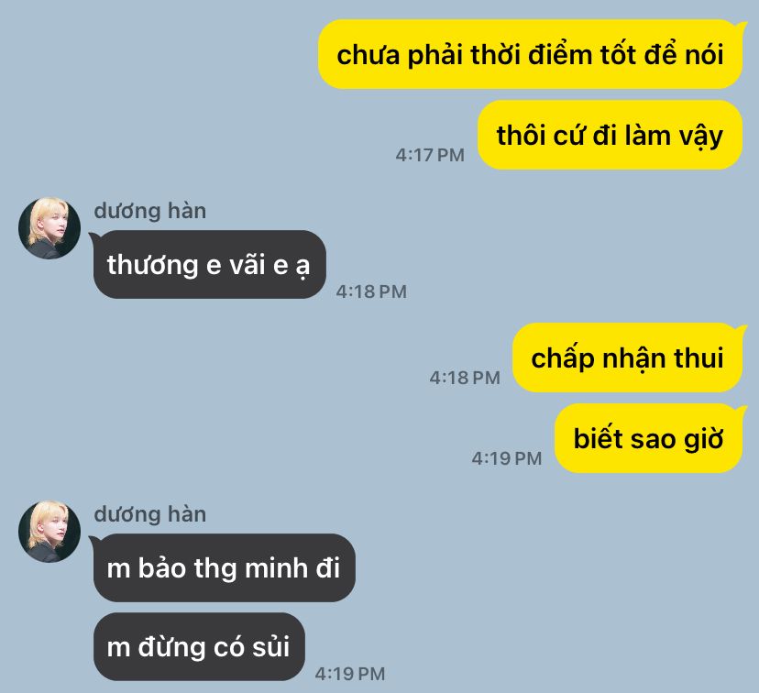Select the 'm bảo thg minh đi' bubble
Image resolution: width=759 pixels, height=693 pixels.
click(223, 567)
